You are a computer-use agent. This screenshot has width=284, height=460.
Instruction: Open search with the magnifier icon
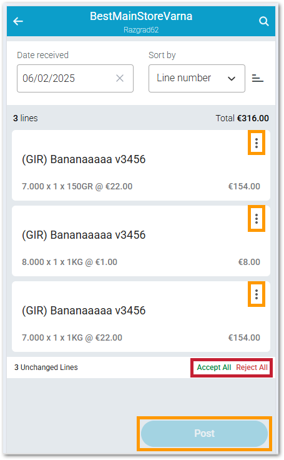tap(264, 21)
